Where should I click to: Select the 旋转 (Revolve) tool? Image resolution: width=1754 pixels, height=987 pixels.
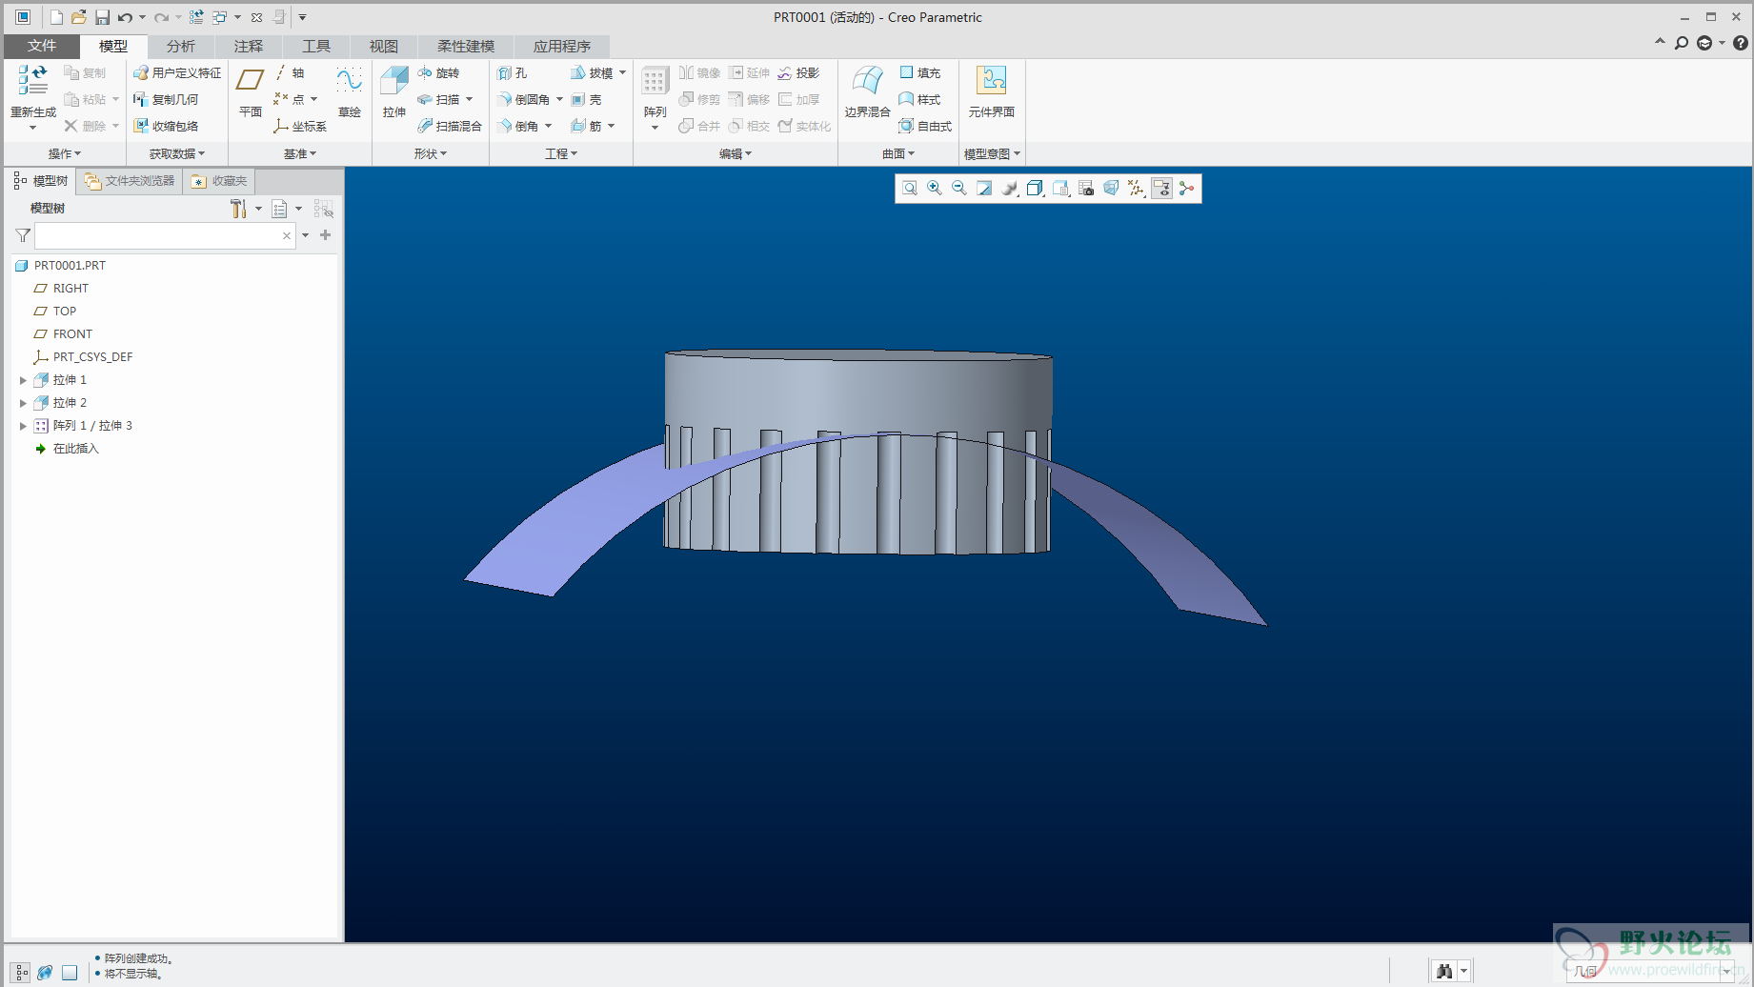[438, 72]
